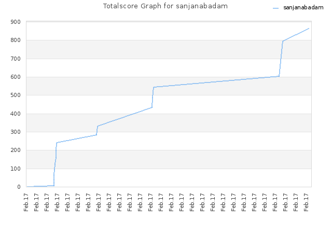Click the 800 y-axis label
This screenshot has width=332, height=249.
pyautogui.click(x=16, y=40)
